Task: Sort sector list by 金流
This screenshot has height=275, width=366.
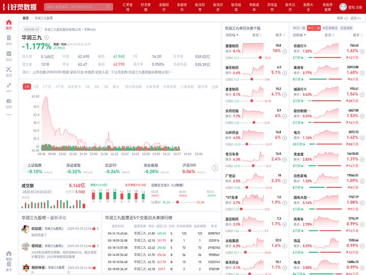Action: pyautogui.click(x=329, y=35)
